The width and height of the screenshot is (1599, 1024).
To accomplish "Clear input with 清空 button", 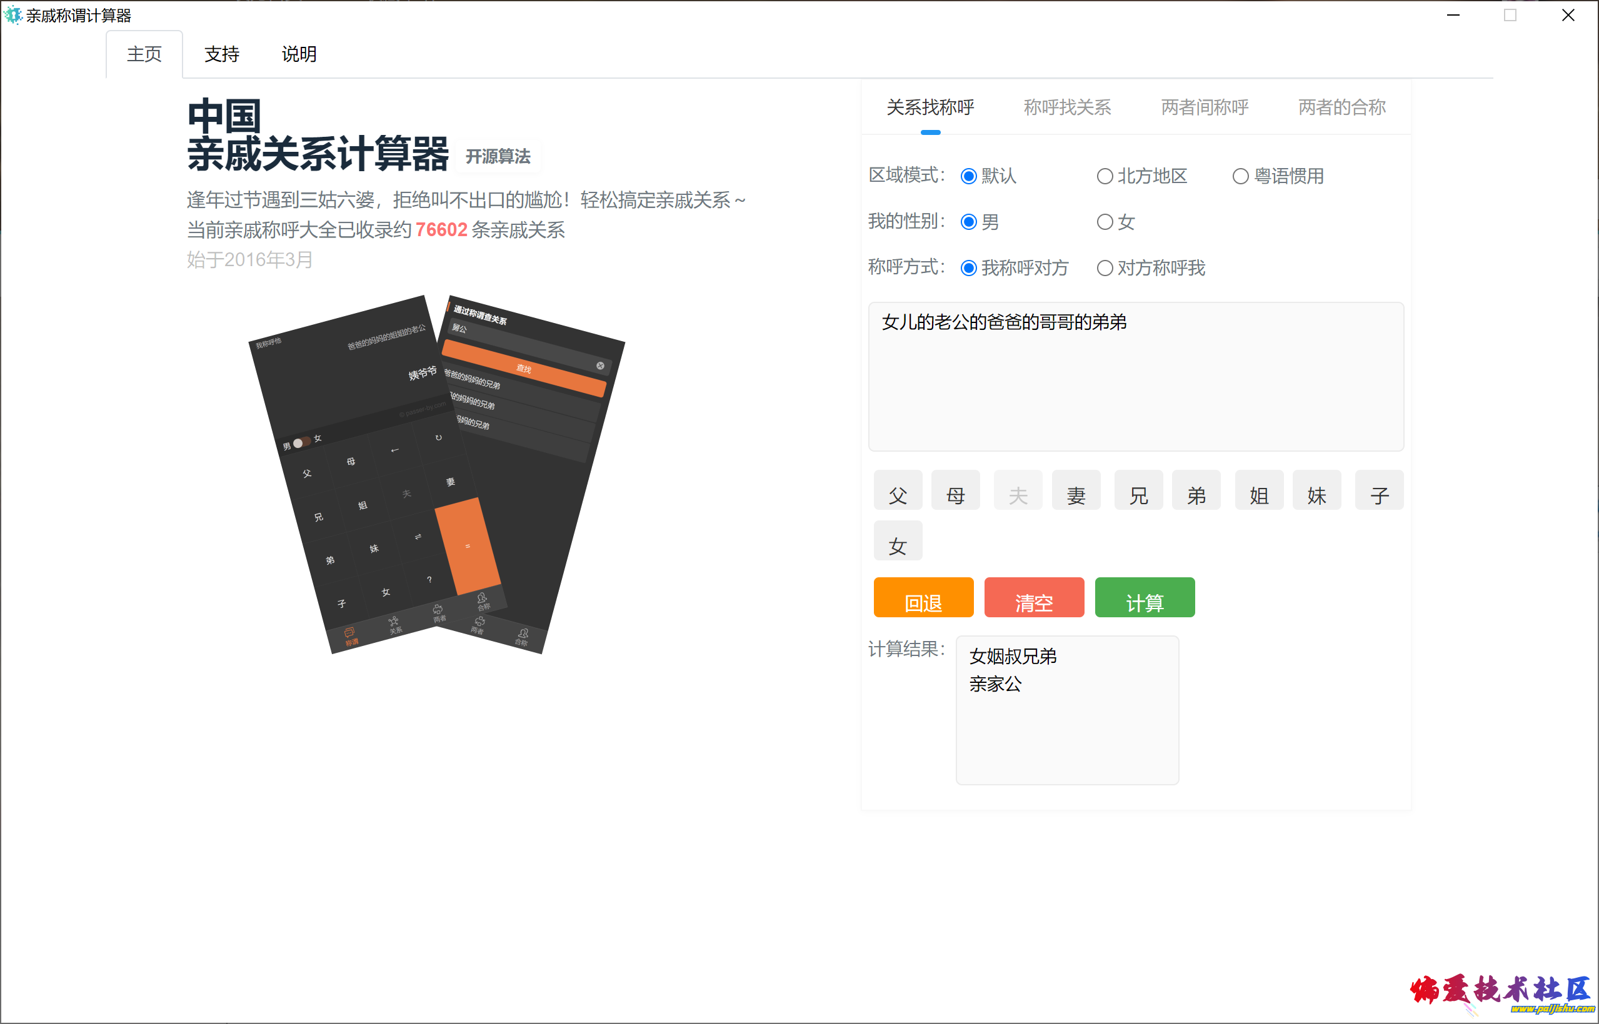I will 1035,597.
